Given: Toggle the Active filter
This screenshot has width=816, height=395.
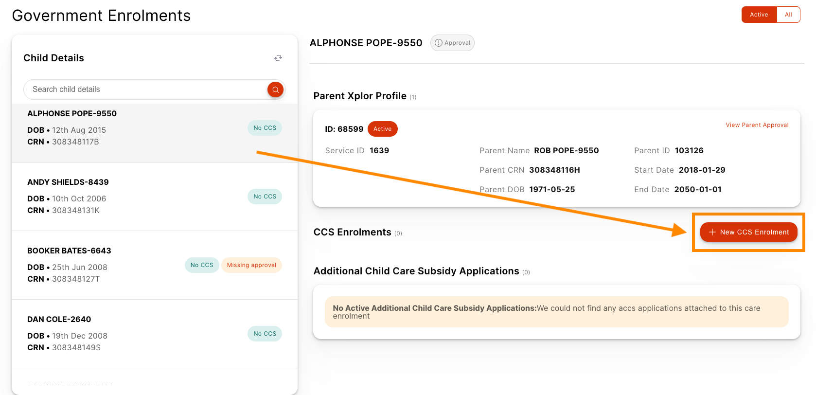Looking at the screenshot, I should tap(759, 15).
